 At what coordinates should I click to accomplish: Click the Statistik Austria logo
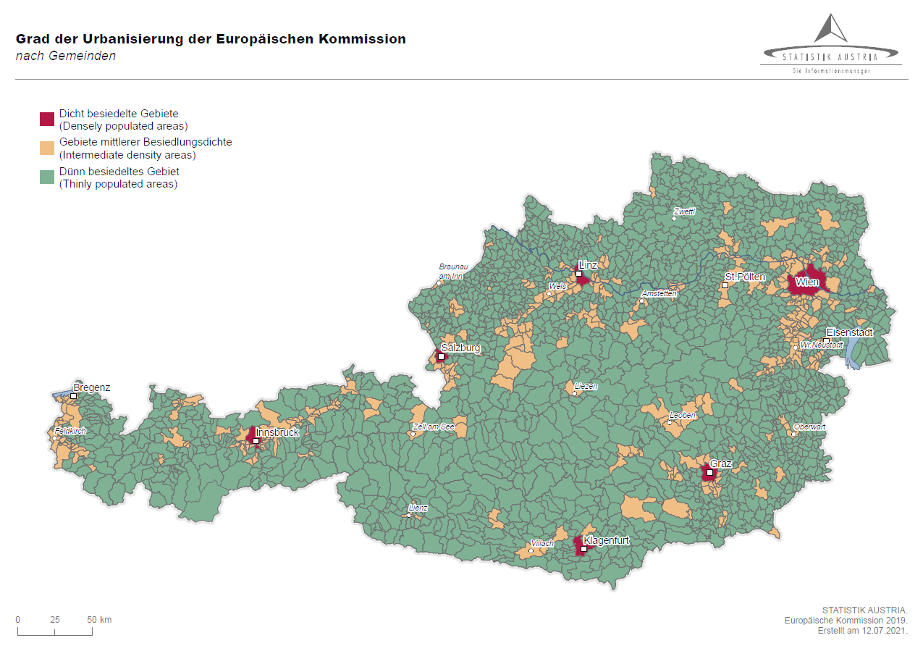(830, 43)
